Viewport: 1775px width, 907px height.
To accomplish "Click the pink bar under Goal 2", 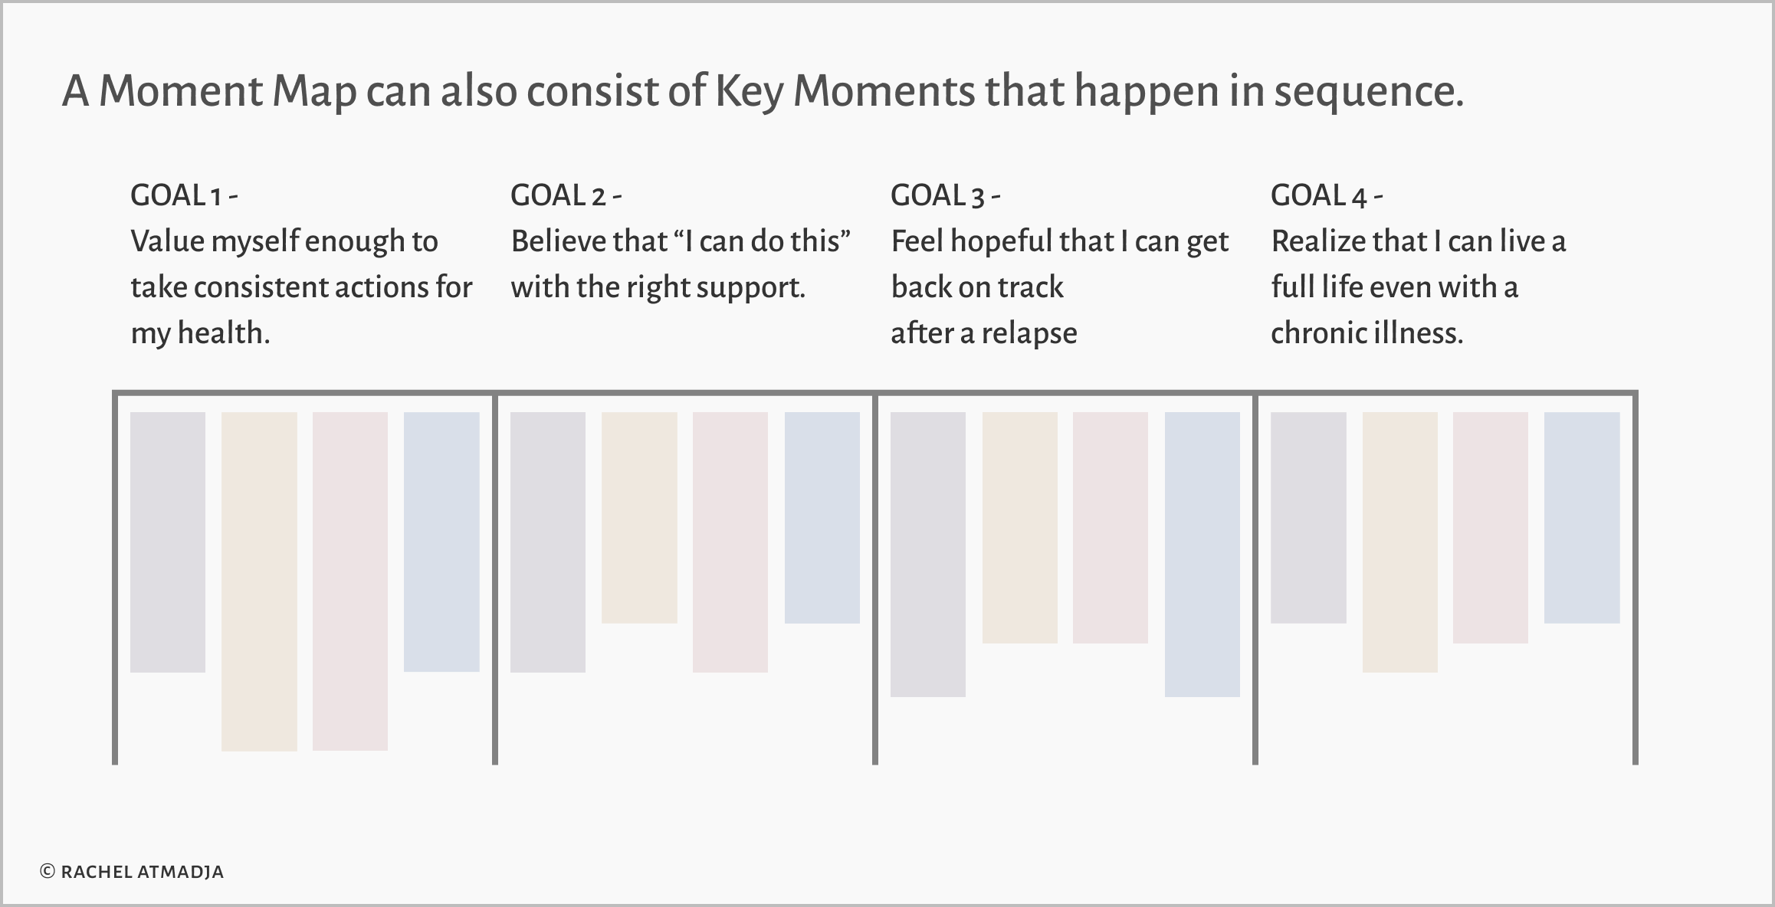I will (x=730, y=542).
